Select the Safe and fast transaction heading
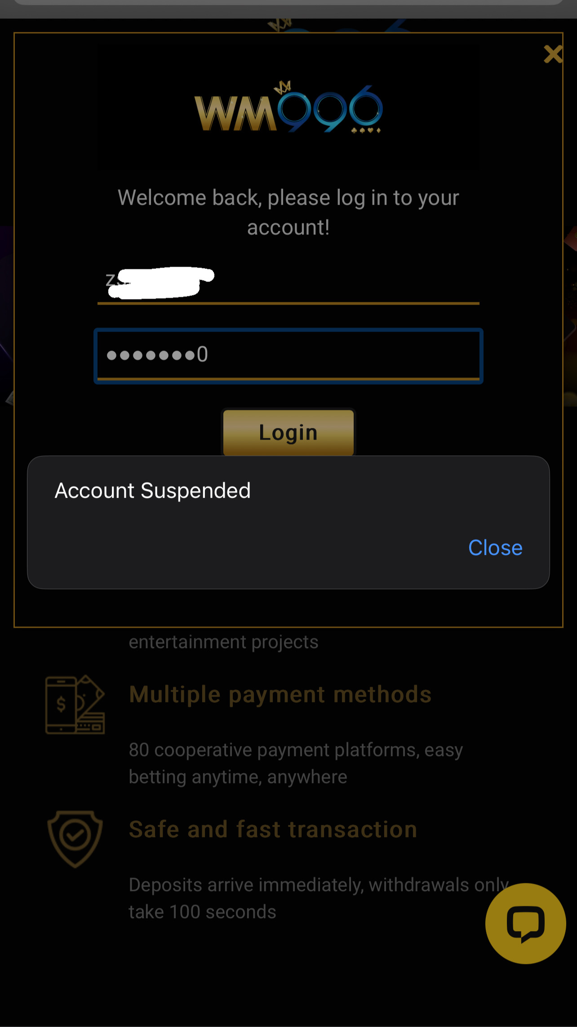This screenshot has width=577, height=1027. click(x=273, y=829)
